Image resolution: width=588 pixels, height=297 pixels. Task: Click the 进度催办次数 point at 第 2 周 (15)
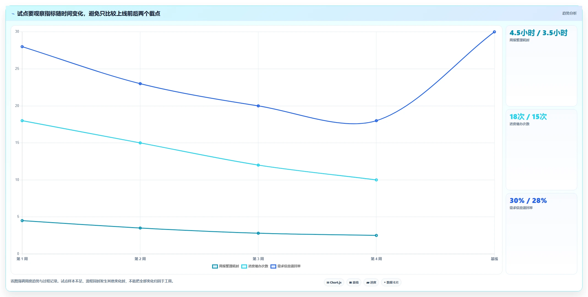pos(140,143)
